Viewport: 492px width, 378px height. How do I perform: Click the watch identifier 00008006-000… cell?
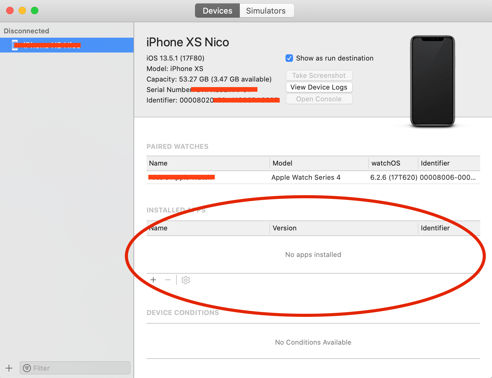[x=448, y=177]
